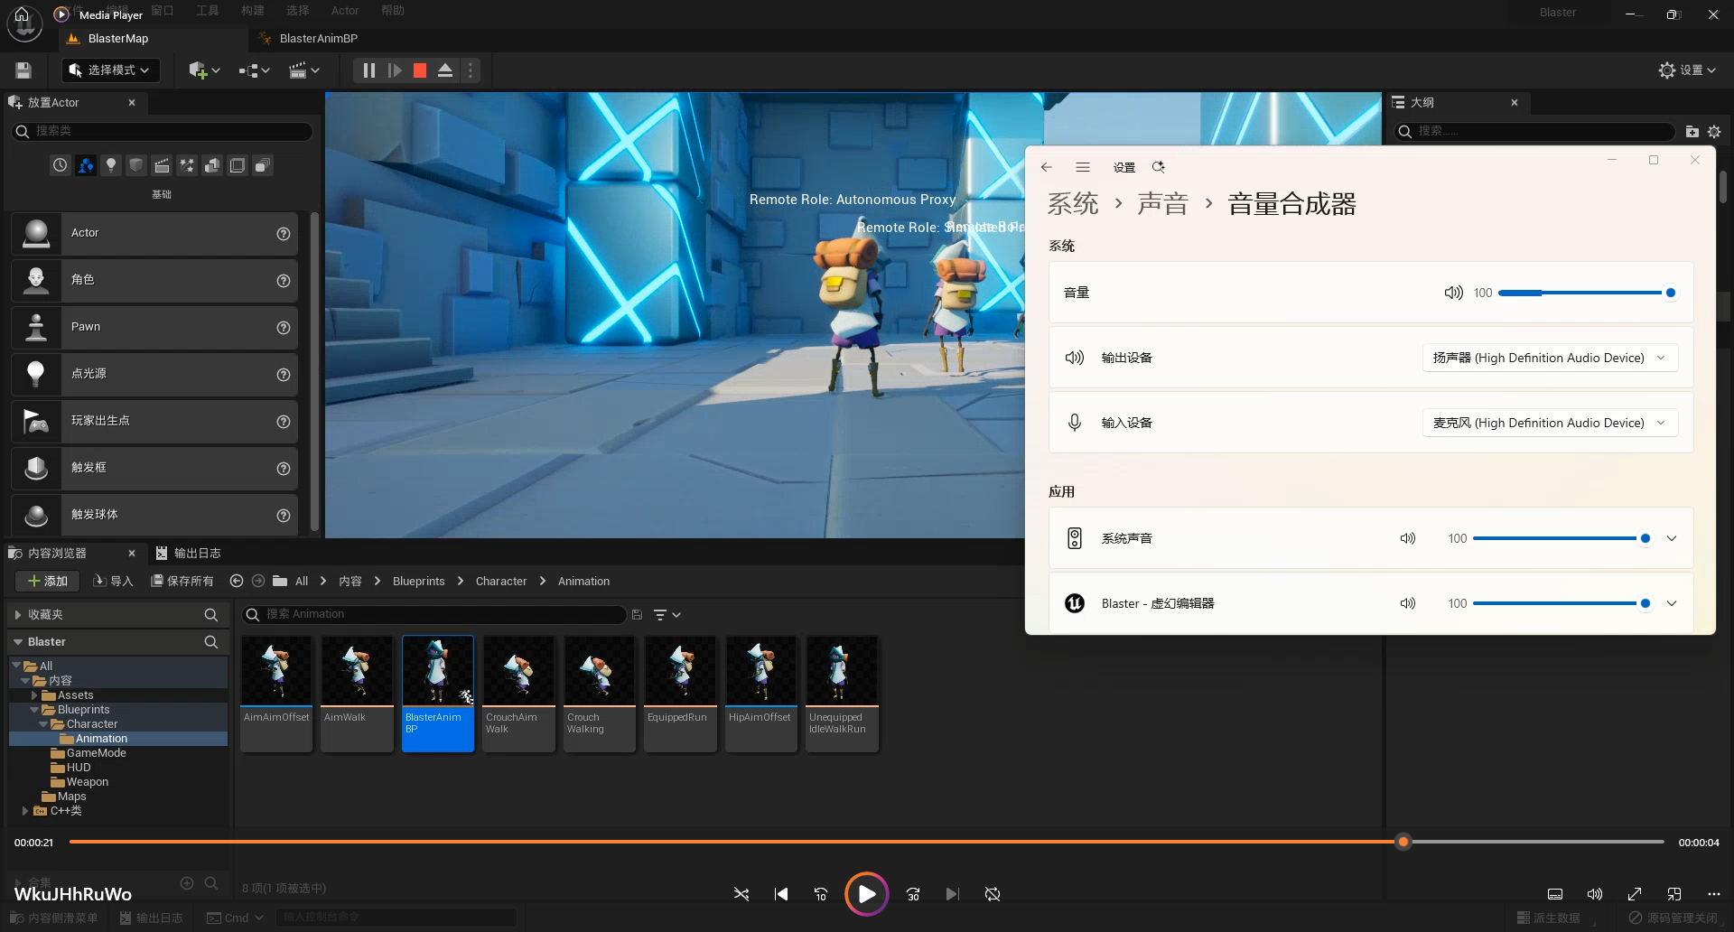The width and height of the screenshot is (1734, 932).
Task: Select the All Classes category icon
Action: (263, 165)
